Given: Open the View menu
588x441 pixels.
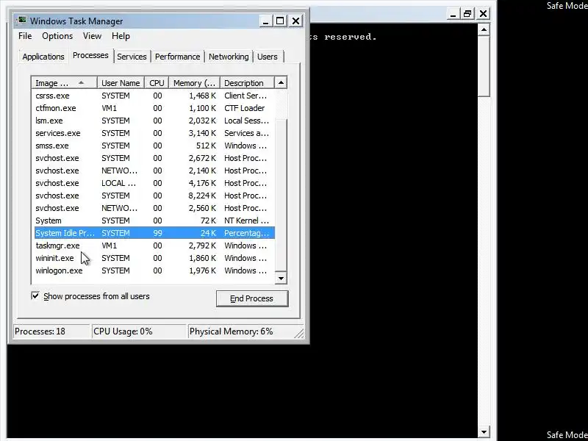Looking at the screenshot, I should (x=93, y=36).
